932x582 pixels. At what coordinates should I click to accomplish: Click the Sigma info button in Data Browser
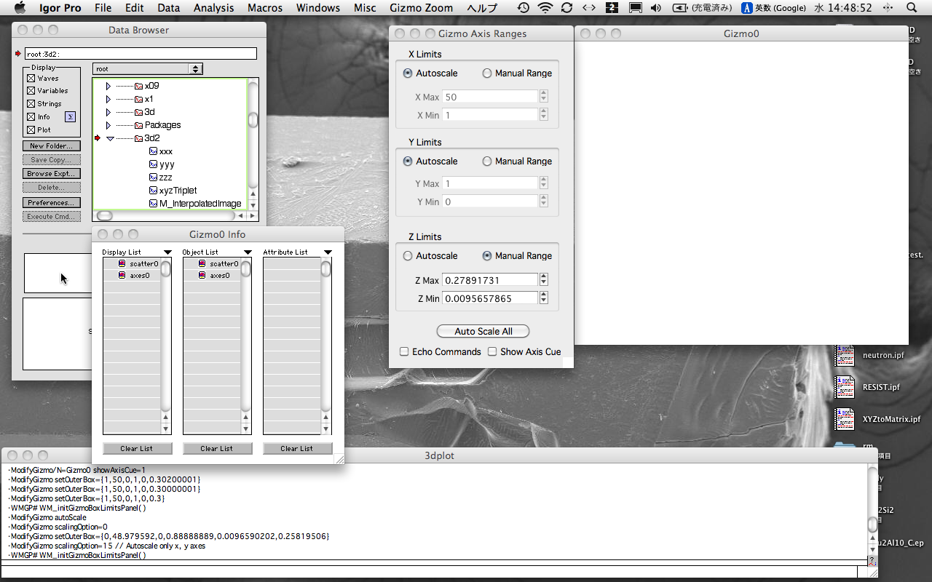(x=70, y=116)
